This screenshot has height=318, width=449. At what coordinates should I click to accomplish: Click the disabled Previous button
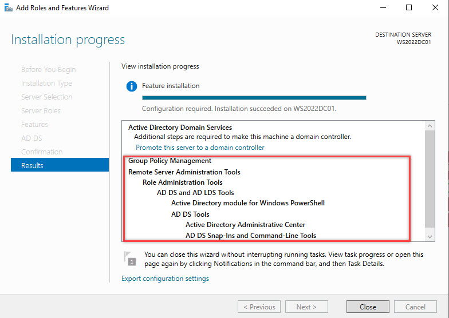pyautogui.click(x=259, y=307)
